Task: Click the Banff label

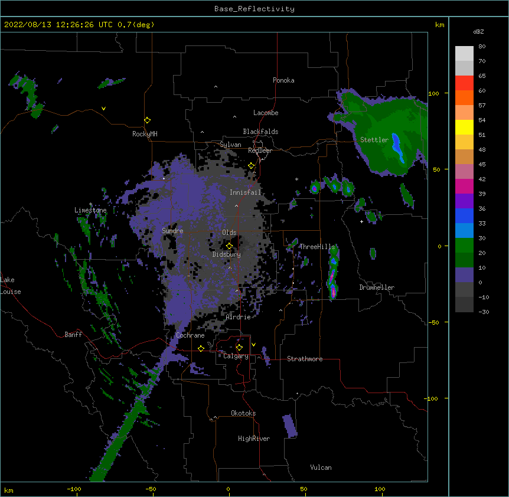Action: pos(73,335)
